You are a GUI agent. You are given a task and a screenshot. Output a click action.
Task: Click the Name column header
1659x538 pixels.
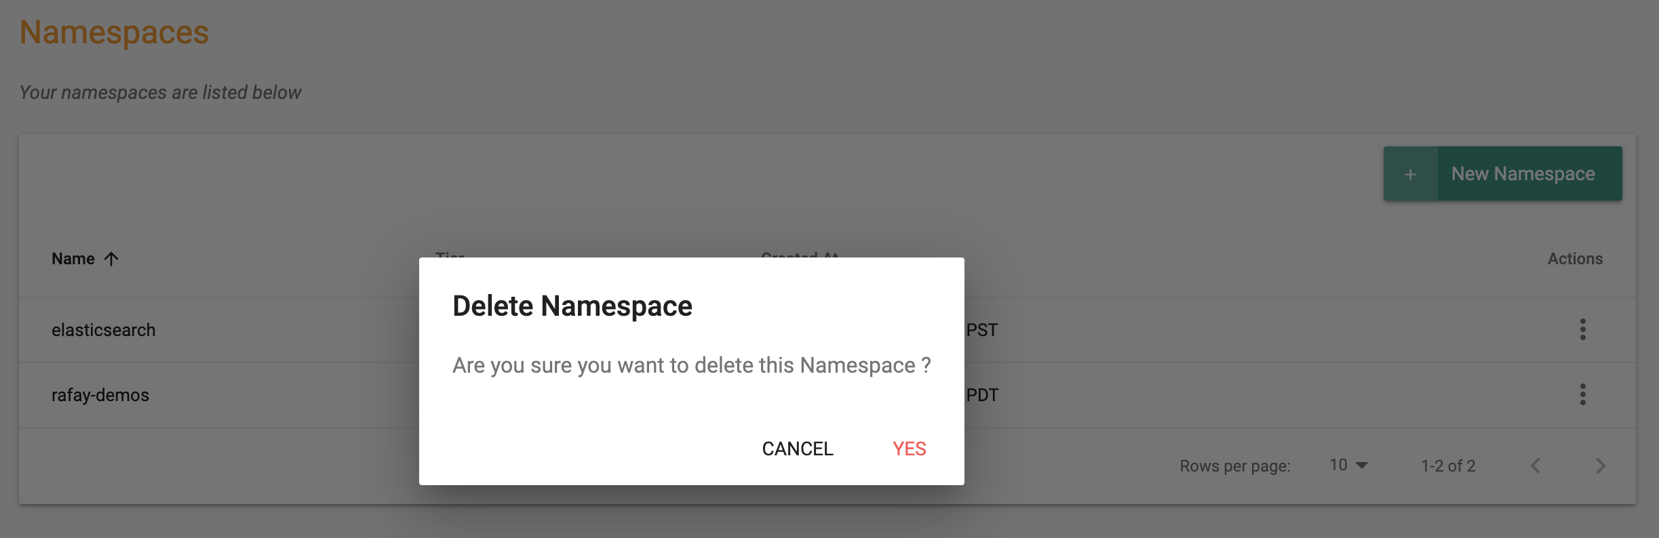(73, 259)
